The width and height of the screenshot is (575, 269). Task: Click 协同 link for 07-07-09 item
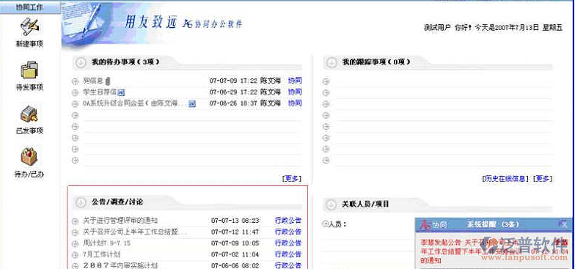295,81
